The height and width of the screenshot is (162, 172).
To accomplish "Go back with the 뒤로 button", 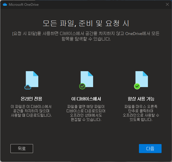I will [x=22, y=148].
